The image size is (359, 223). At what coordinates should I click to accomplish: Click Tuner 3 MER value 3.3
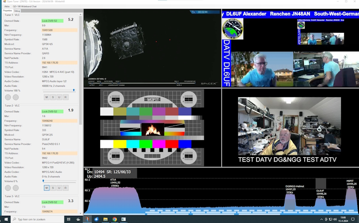coord(71,201)
